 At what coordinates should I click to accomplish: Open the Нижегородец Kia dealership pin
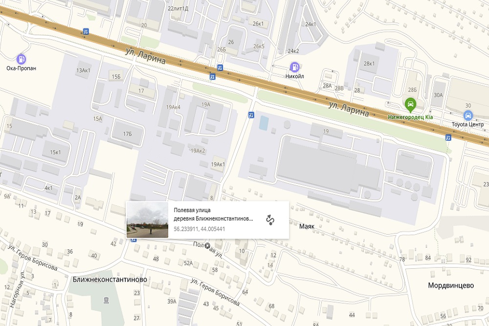pyautogui.click(x=410, y=103)
